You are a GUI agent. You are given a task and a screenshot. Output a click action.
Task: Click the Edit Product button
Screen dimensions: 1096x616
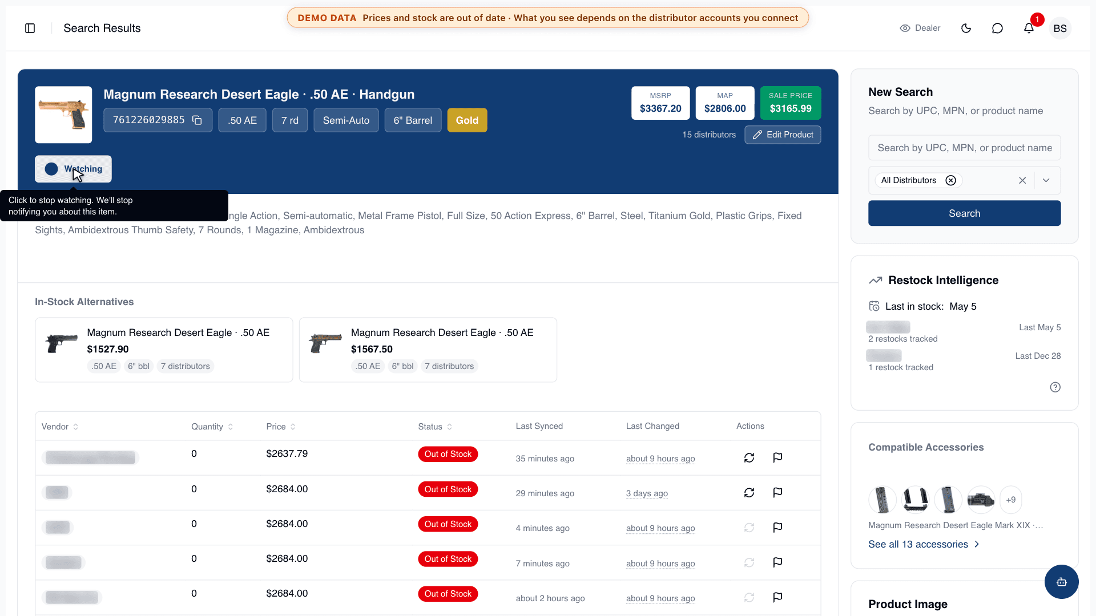(x=783, y=135)
